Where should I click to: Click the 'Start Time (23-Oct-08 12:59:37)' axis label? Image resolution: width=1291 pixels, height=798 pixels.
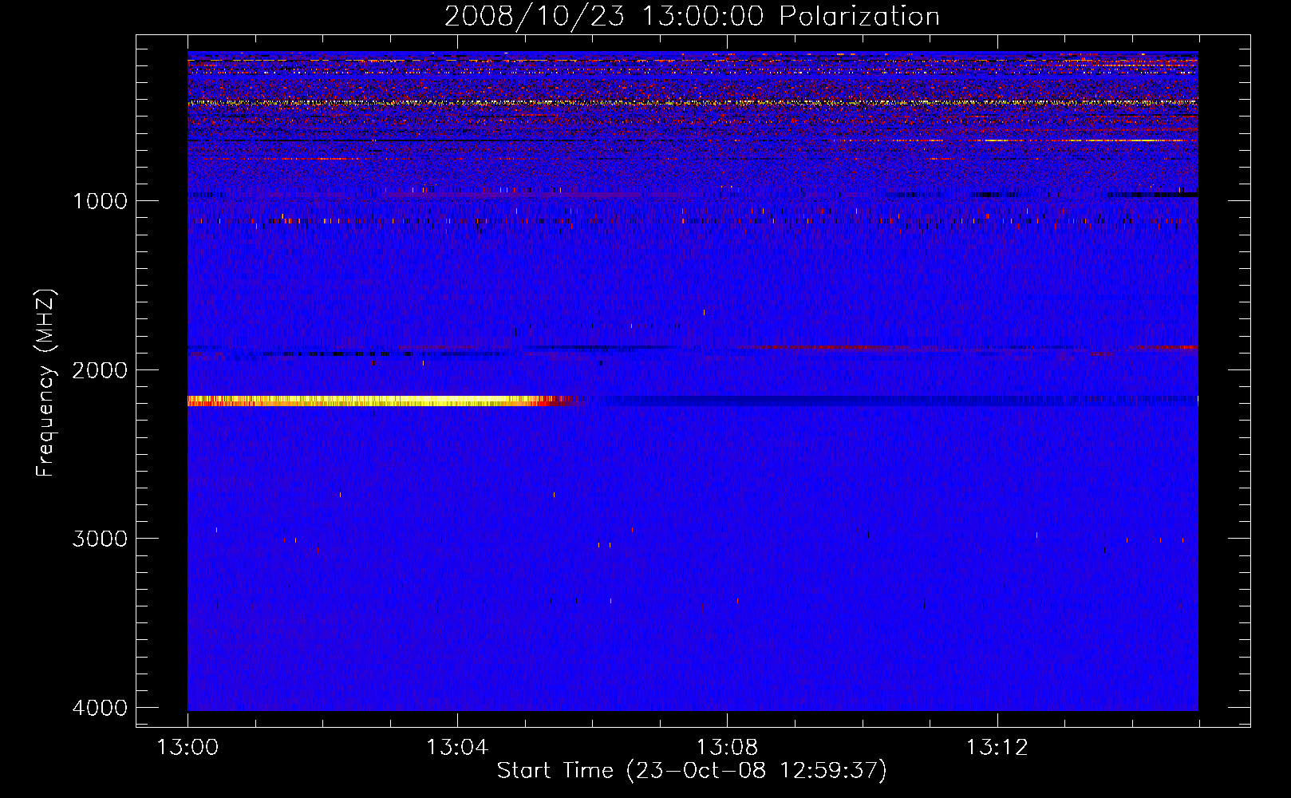[x=692, y=771]
